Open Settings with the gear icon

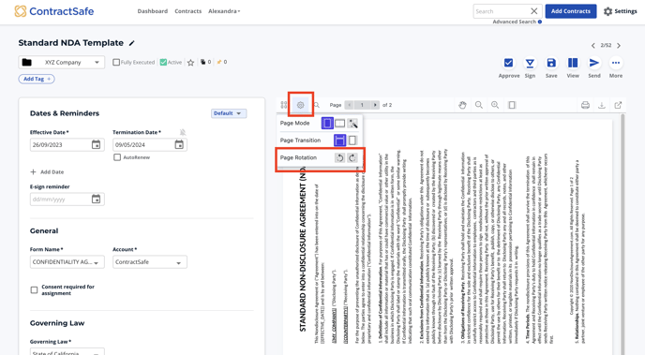point(608,11)
